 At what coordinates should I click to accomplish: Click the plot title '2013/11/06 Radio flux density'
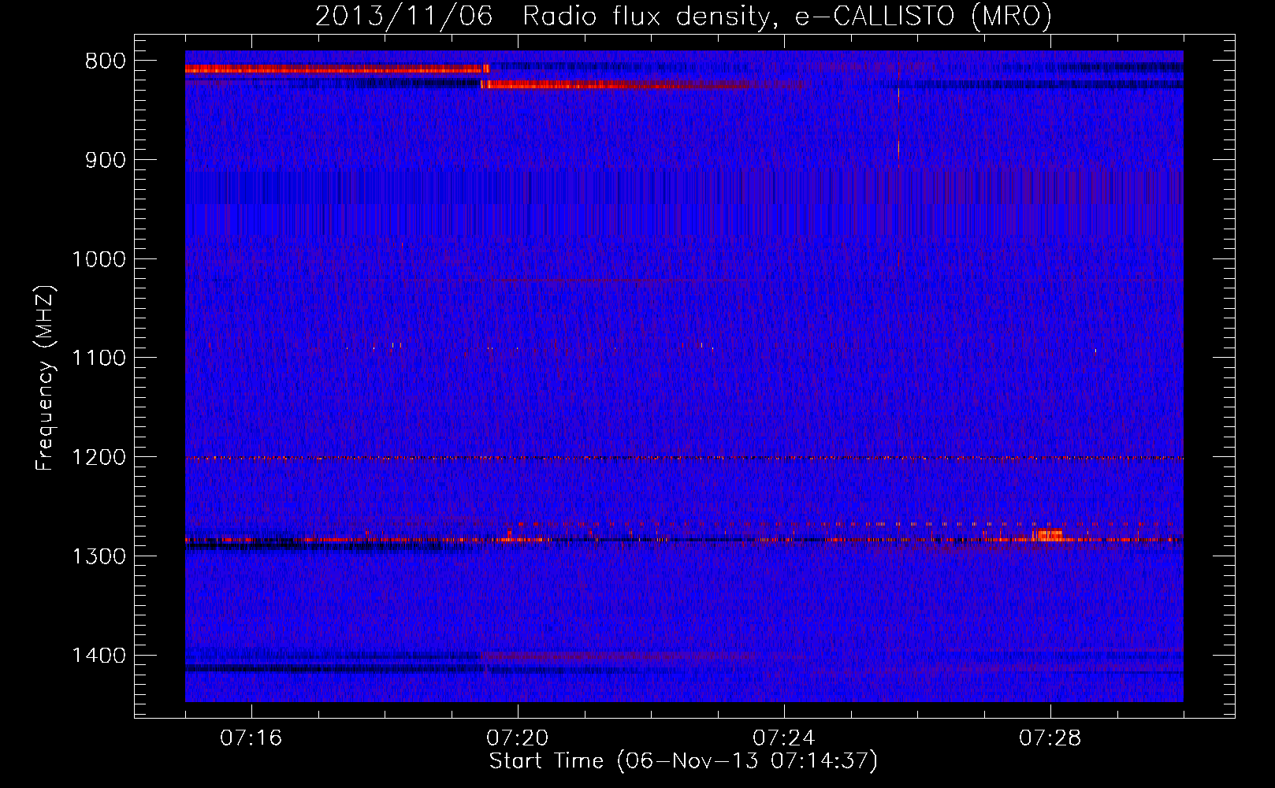tap(683, 16)
